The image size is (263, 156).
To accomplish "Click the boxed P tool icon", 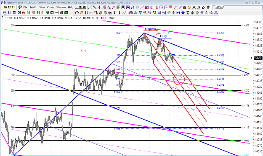I will (x=123, y=8).
